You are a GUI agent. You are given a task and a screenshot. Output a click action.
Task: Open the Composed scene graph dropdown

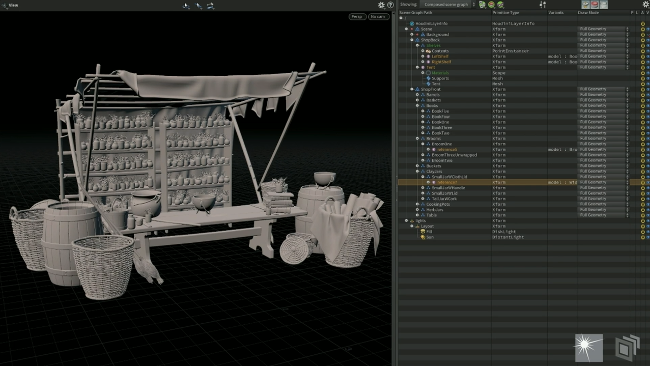[448, 5]
